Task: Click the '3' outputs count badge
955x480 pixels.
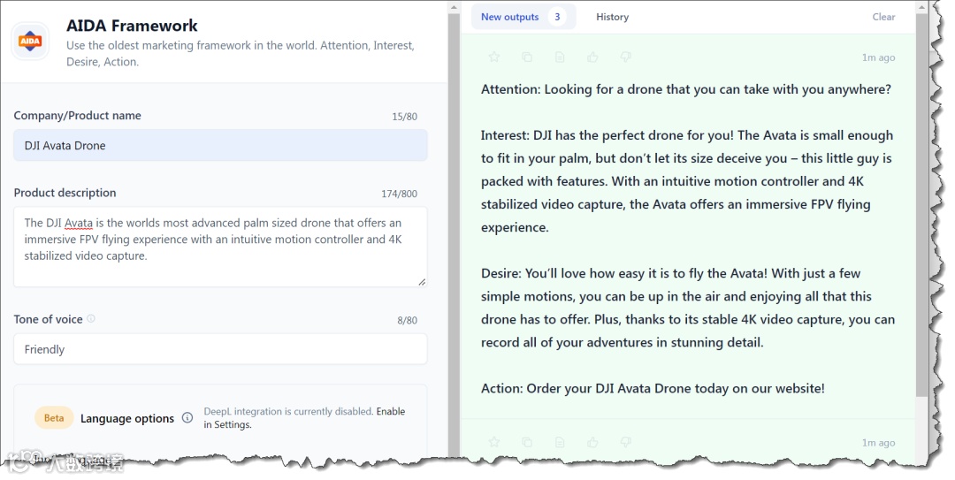Action: click(557, 17)
